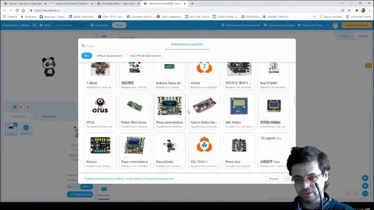
Task: Switch to the Download mBlock browser tab
Action: coord(118,3)
